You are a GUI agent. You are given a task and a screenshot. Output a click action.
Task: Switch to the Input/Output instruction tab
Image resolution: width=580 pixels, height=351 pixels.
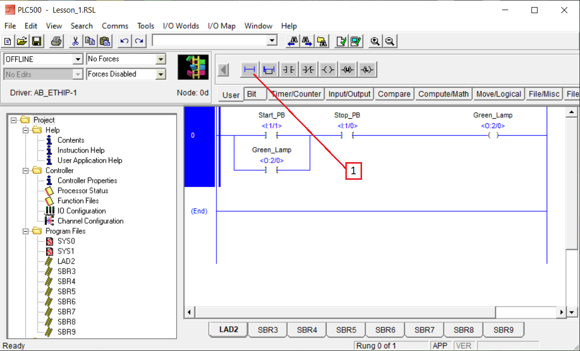point(349,94)
